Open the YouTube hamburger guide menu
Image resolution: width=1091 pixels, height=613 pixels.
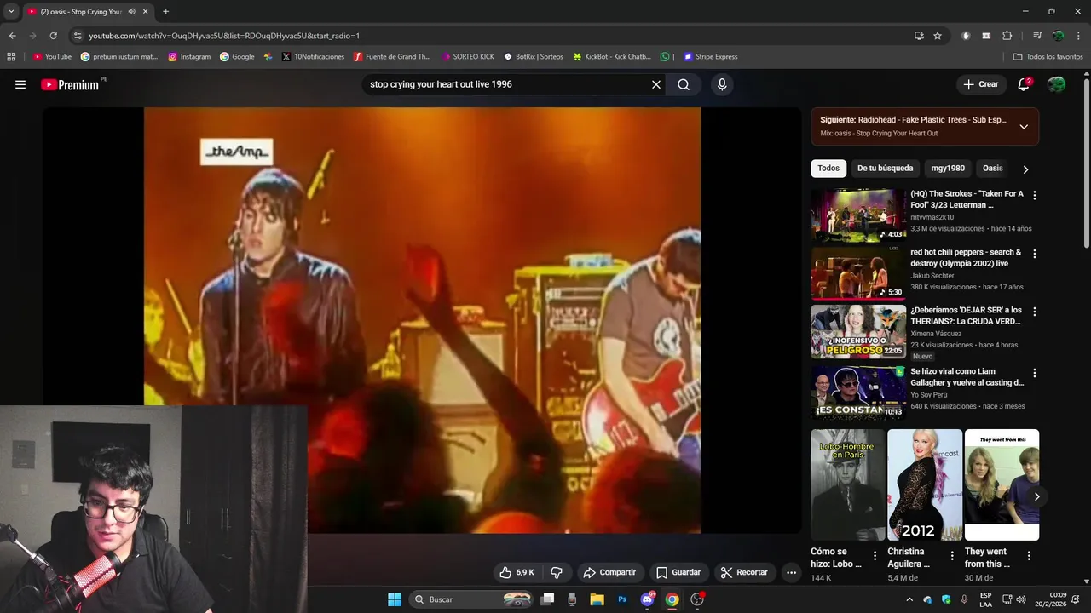(20, 84)
